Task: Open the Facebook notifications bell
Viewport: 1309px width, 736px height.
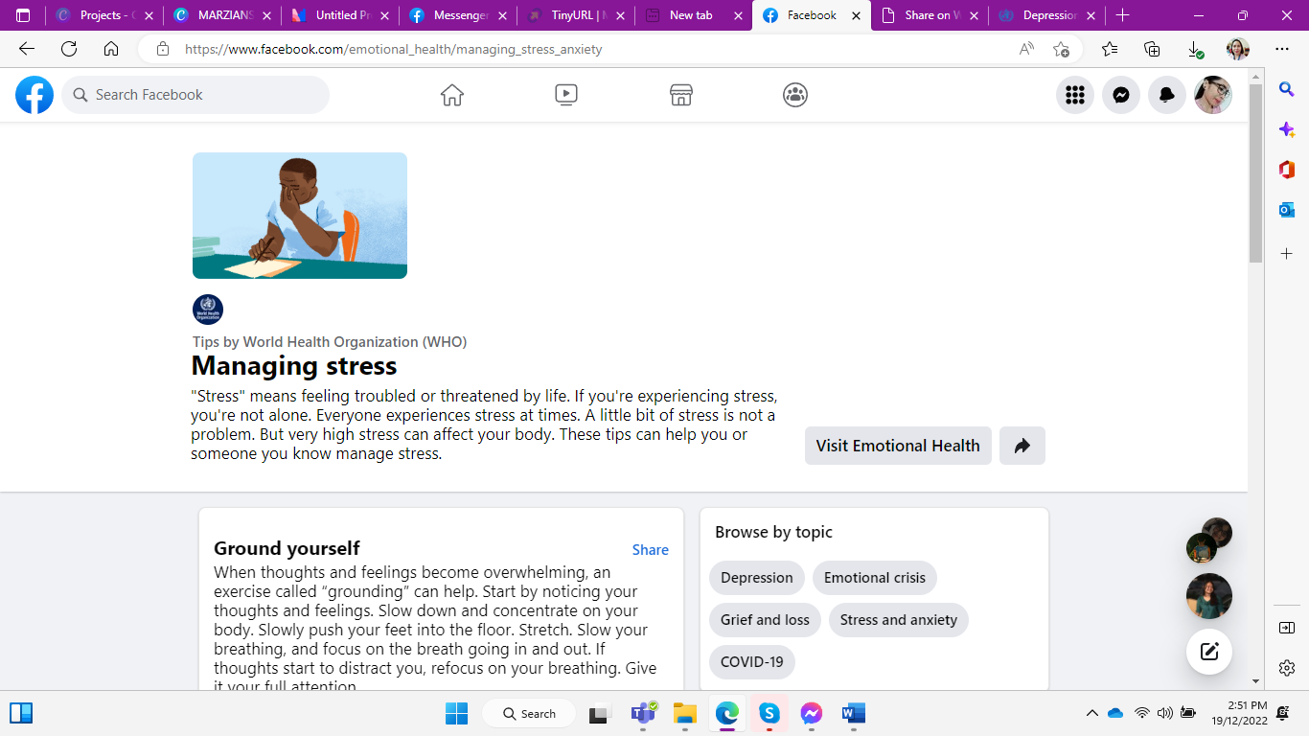Action: click(1167, 95)
